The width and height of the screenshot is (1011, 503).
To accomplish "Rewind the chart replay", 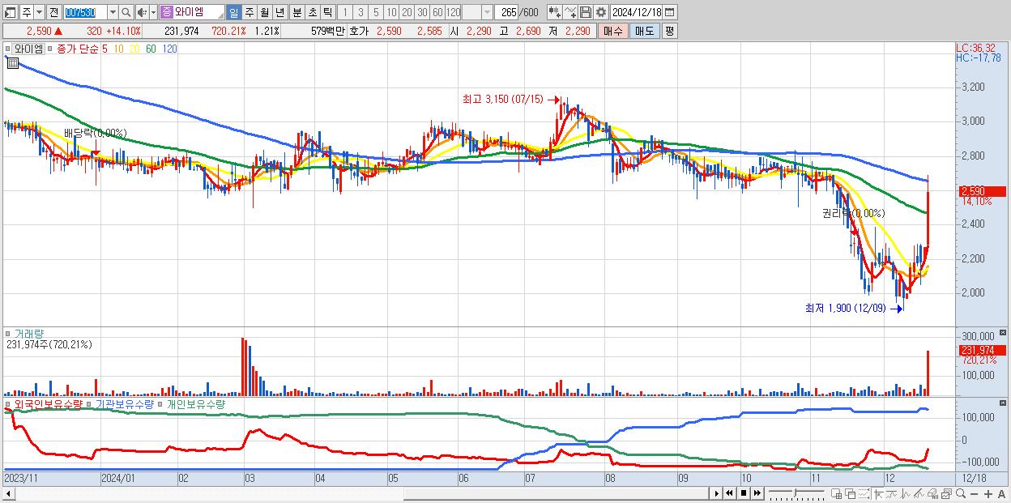I will (729, 493).
